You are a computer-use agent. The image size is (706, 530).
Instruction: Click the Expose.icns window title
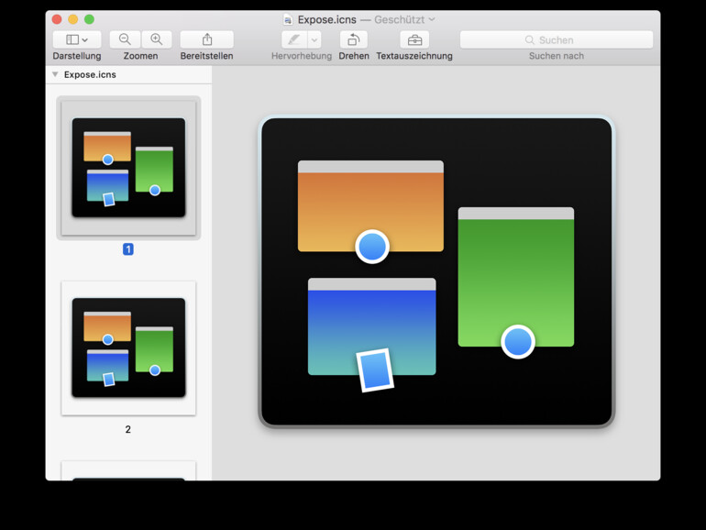(327, 20)
